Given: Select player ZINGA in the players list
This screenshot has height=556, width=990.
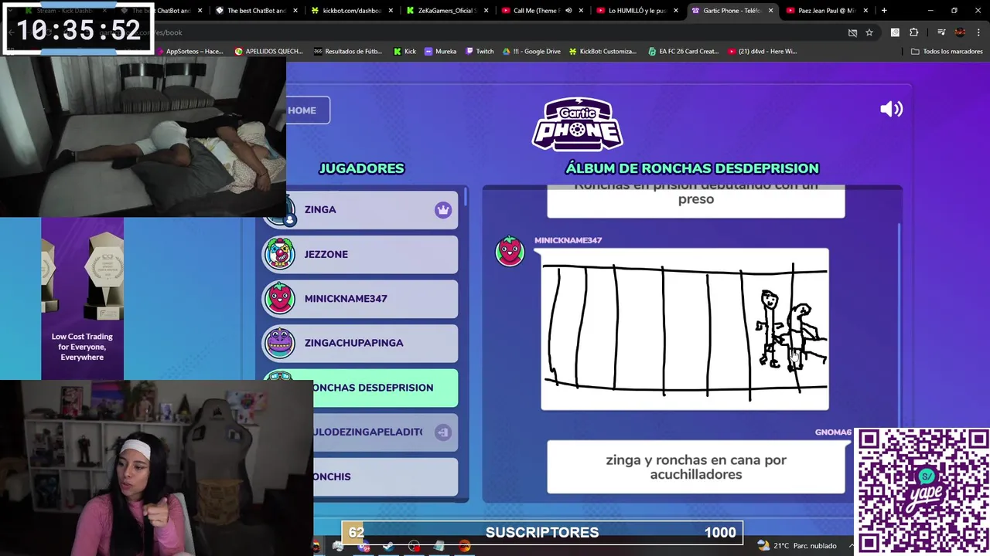Looking at the screenshot, I should [360, 210].
